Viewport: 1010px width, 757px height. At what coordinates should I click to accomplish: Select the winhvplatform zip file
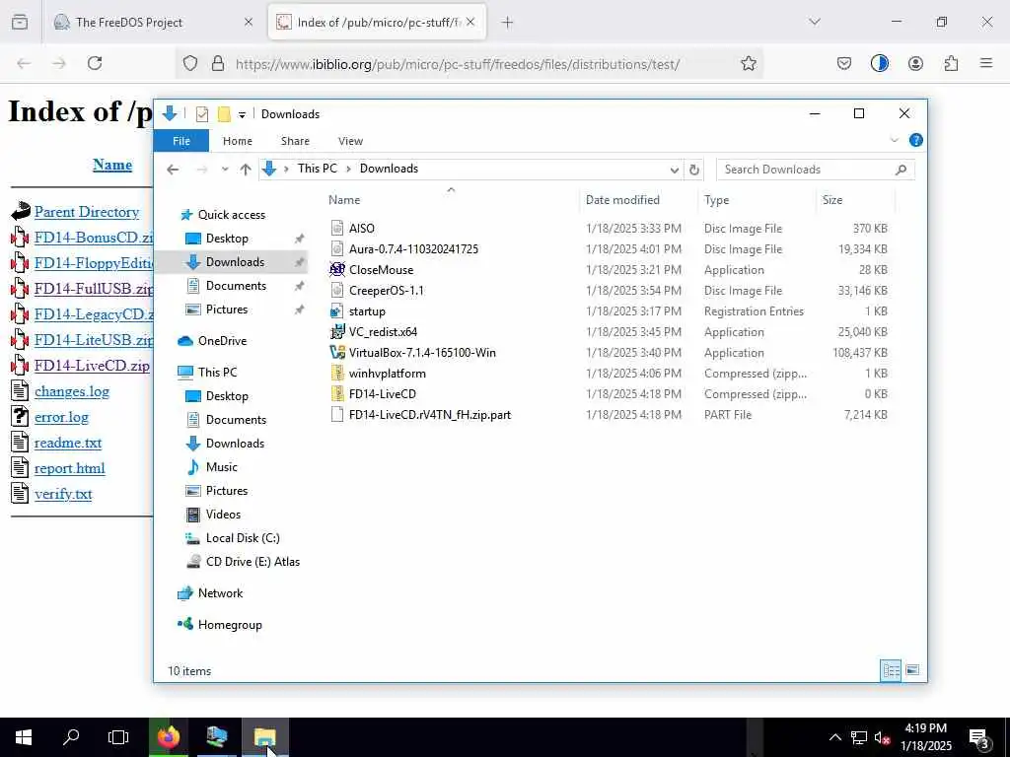pyautogui.click(x=387, y=374)
